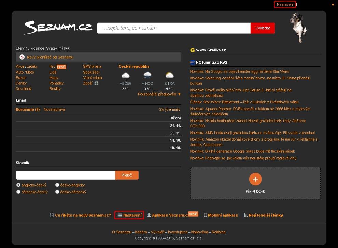Open Nový prohlížeč od Seznamu link

point(50,57)
